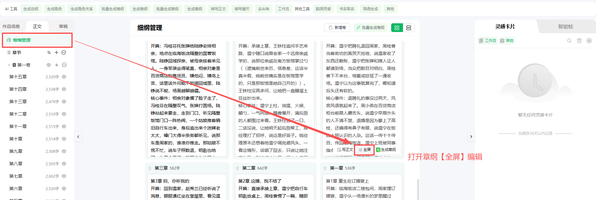Add a new volume via 章节 plus icon

coord(56,52)
